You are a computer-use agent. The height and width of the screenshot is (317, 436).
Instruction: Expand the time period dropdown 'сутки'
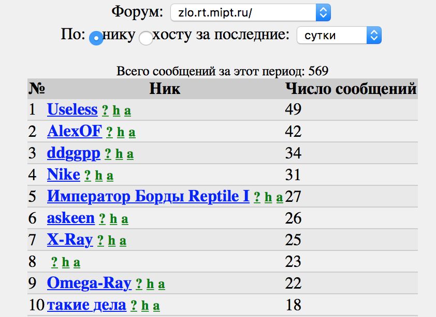point(339,36)
